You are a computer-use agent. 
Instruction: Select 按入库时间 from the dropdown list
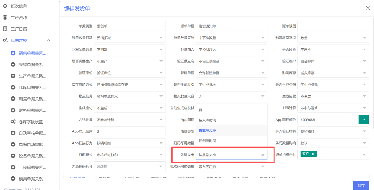(x=207, y=120)
